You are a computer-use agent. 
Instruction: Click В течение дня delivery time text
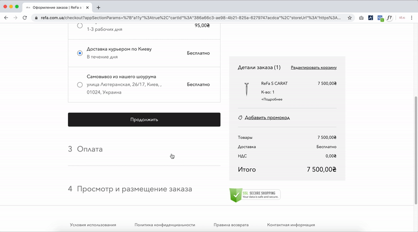(102, 57)
